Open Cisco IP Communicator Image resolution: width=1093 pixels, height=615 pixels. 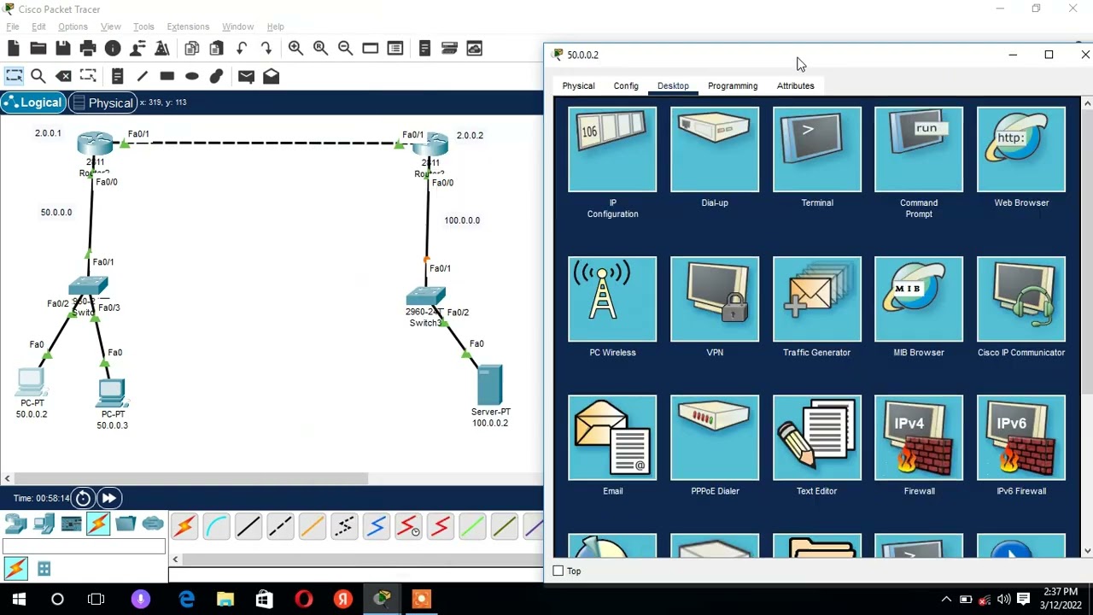(x=1021, y=299)
